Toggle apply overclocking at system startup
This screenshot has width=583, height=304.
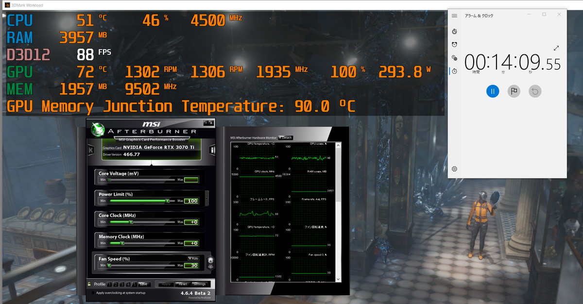(93, 293)
